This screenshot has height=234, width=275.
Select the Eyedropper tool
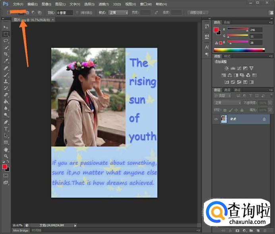6,61
